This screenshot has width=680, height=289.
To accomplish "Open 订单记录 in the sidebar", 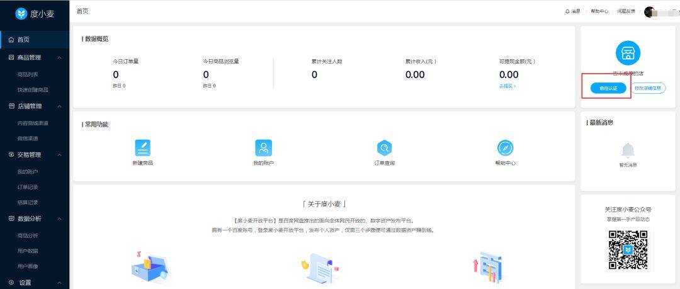I will pyautogui.click(x=28, y=187).
